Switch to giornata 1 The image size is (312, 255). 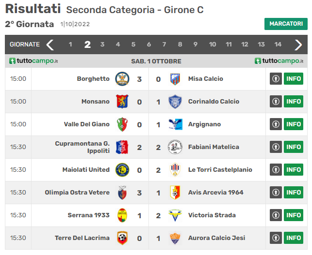pyautogui.click(x=70, y=44)
